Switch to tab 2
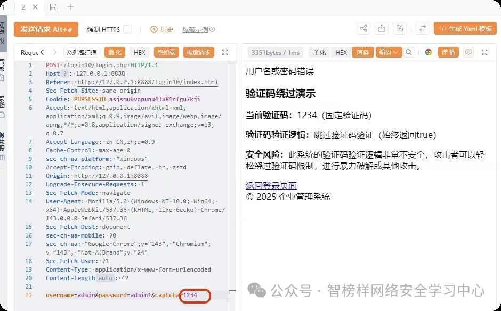This screenshot has width=501, height=311. [x=23, y=7]
